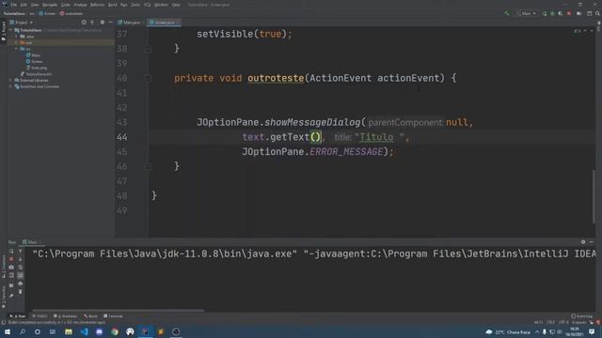The width and height of the screenshot is (602, 338).
Task: Expand the .idea folder
Action: pos(16,37)
